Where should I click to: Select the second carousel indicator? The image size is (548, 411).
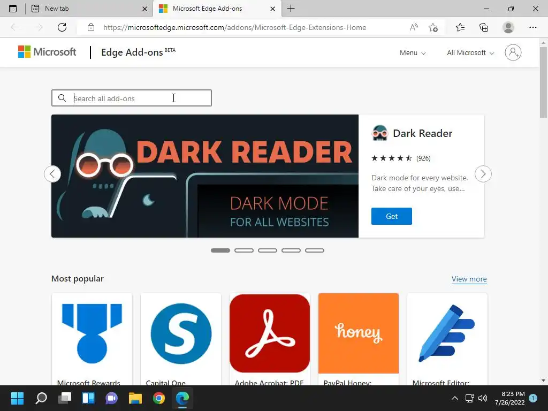coord(244,250)
